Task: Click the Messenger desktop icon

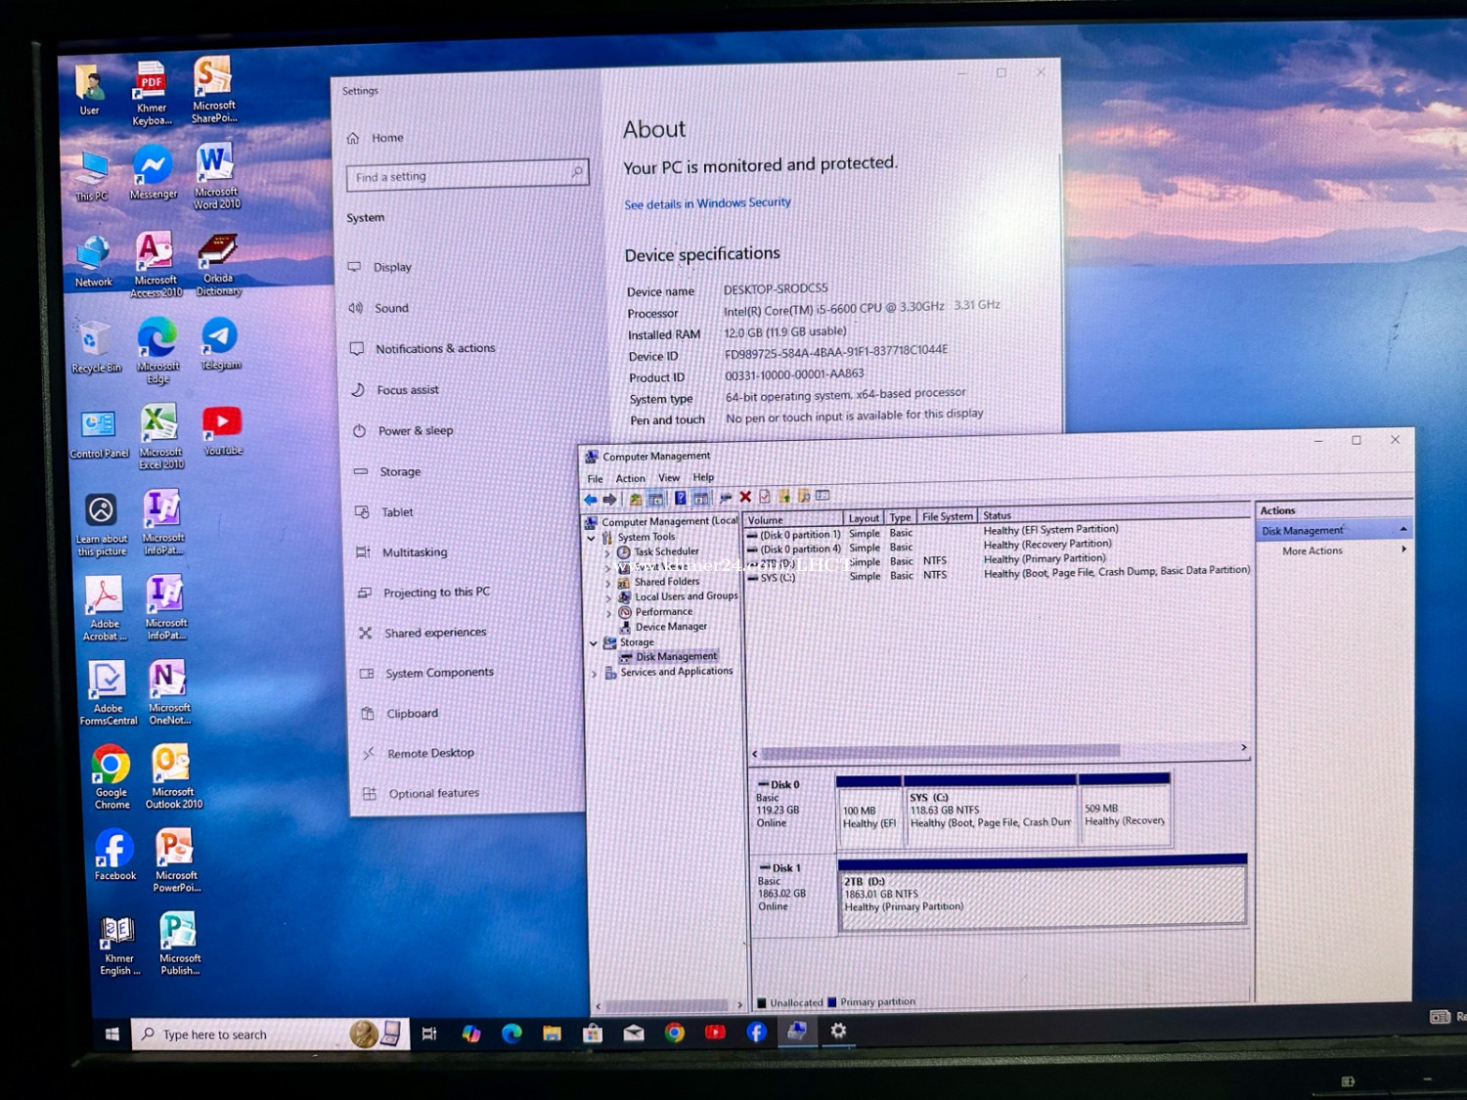Action: pyautogui.click(x=154, y=173)
